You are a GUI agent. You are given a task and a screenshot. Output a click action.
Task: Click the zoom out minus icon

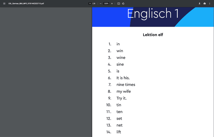(x=101, y=3)
